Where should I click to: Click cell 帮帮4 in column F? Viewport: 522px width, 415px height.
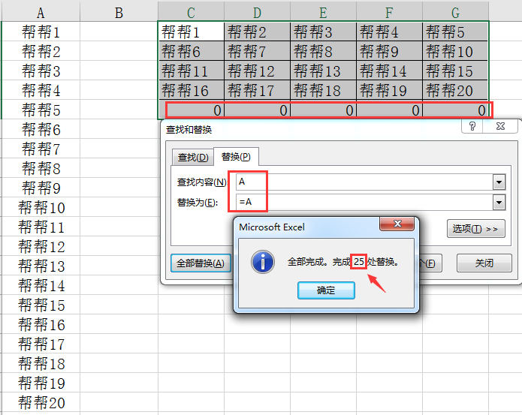(389, 32)
